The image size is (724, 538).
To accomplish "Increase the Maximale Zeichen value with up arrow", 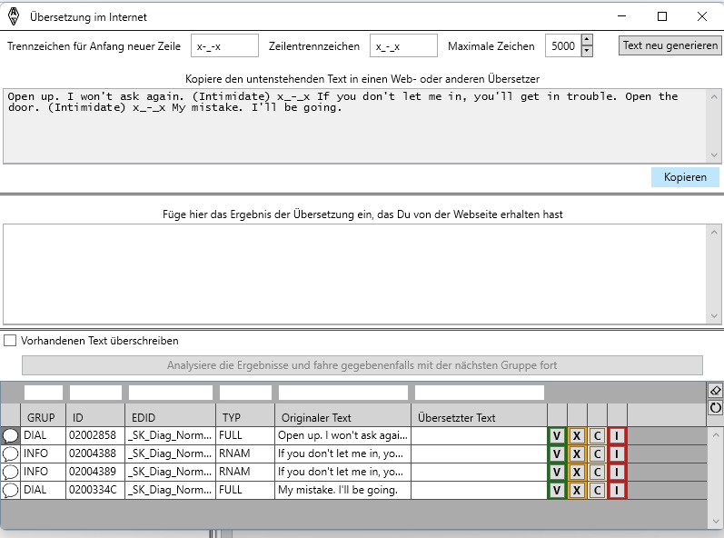I will (x=586, y=40).
